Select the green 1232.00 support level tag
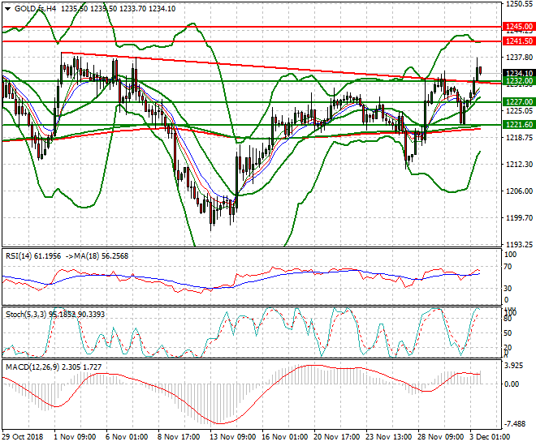Screen dimensions: 536x446 517,81
